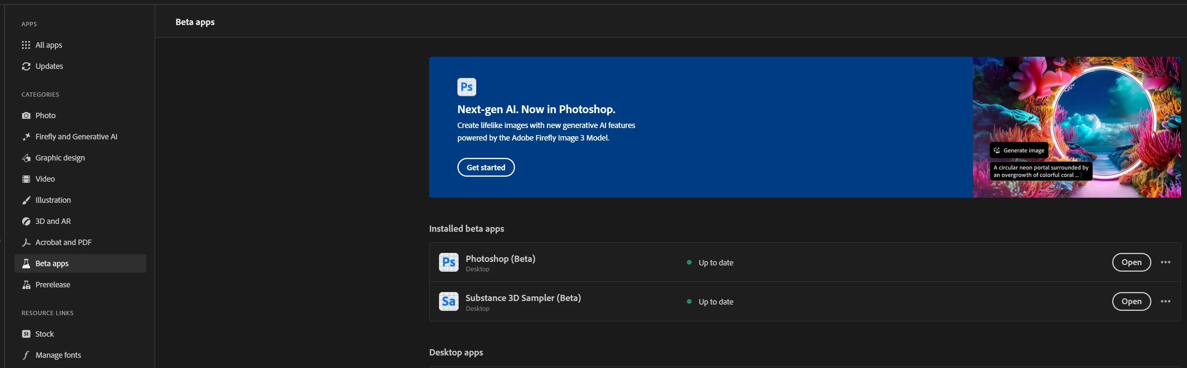Select the Graphic design category

[80, 158]
